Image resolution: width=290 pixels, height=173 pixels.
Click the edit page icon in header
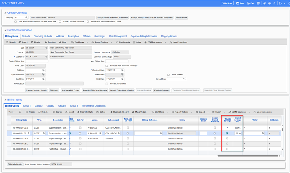point(281,3)
